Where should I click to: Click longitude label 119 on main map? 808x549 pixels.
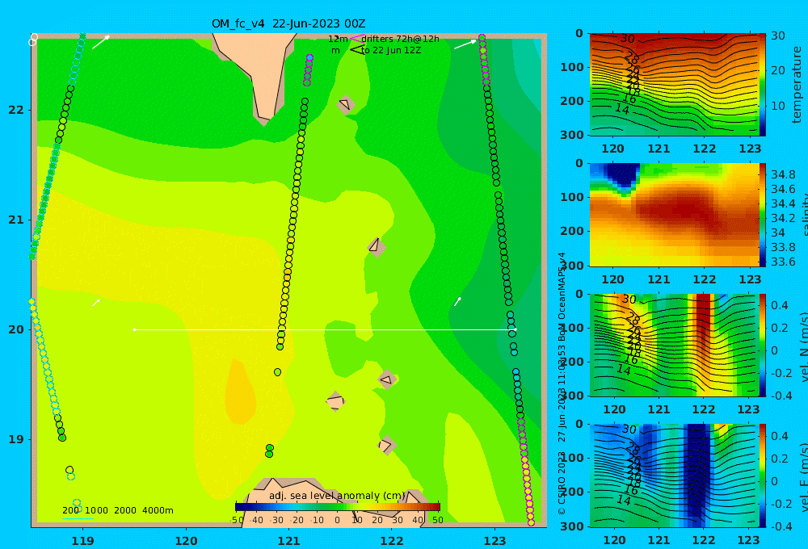click(x=83, y=541)
